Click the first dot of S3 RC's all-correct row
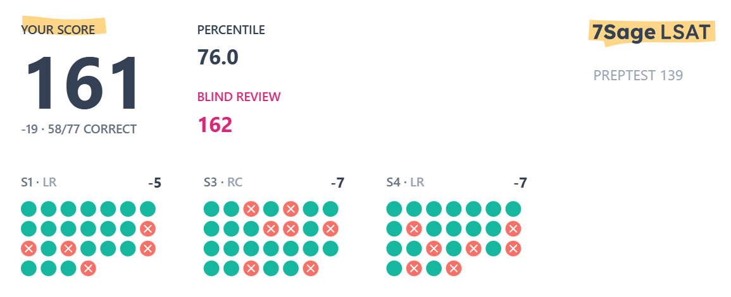Image resolution: width=731 pixels, height=297 pixels. coord(211,248)
